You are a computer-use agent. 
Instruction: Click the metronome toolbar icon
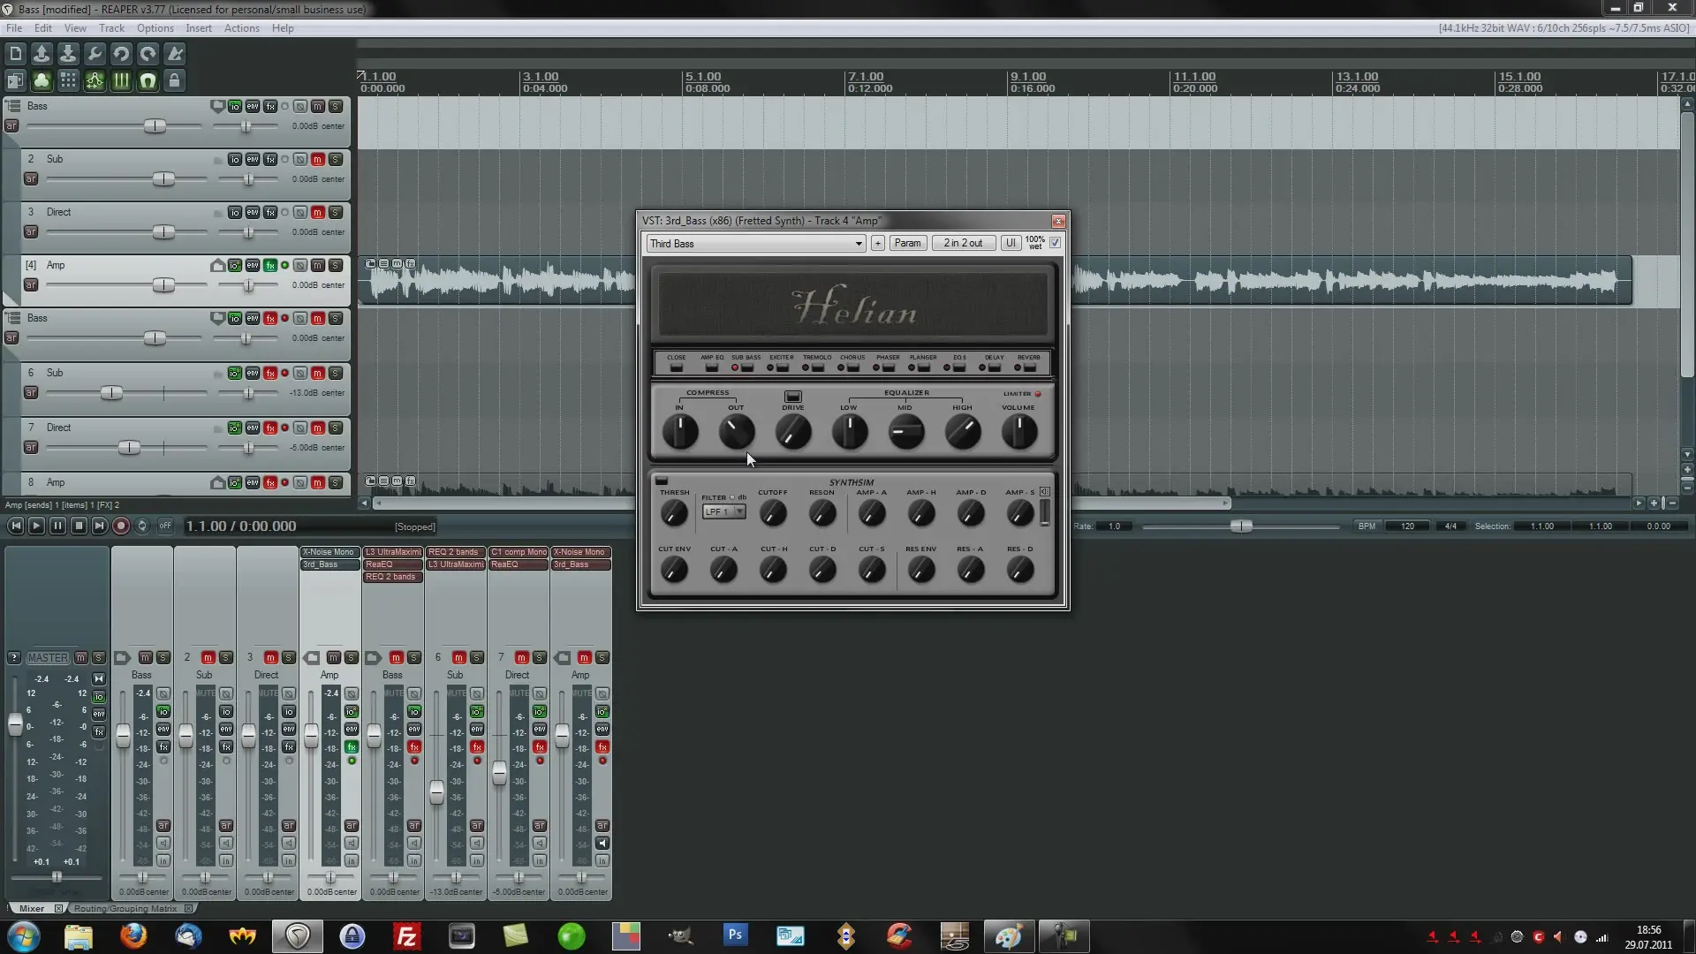(x=175, y=54)
